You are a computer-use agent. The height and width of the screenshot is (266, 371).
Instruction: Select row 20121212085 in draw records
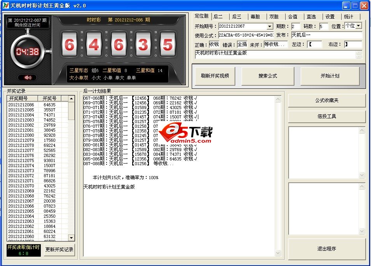[37, 110]
